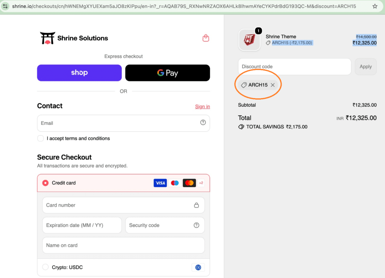The width and height of the screenshot is (385, 278).
Task: Click the Express checkout label
Action: [123, 56]
